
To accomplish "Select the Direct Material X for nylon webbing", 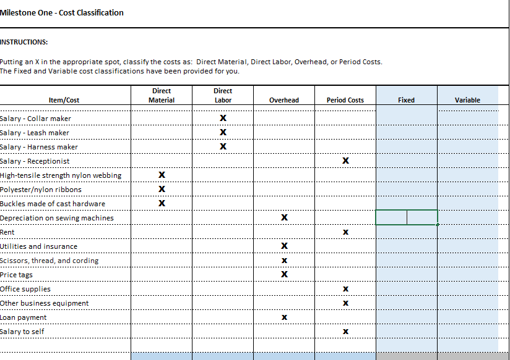I will pyautogui.click(x=162, y=175).
